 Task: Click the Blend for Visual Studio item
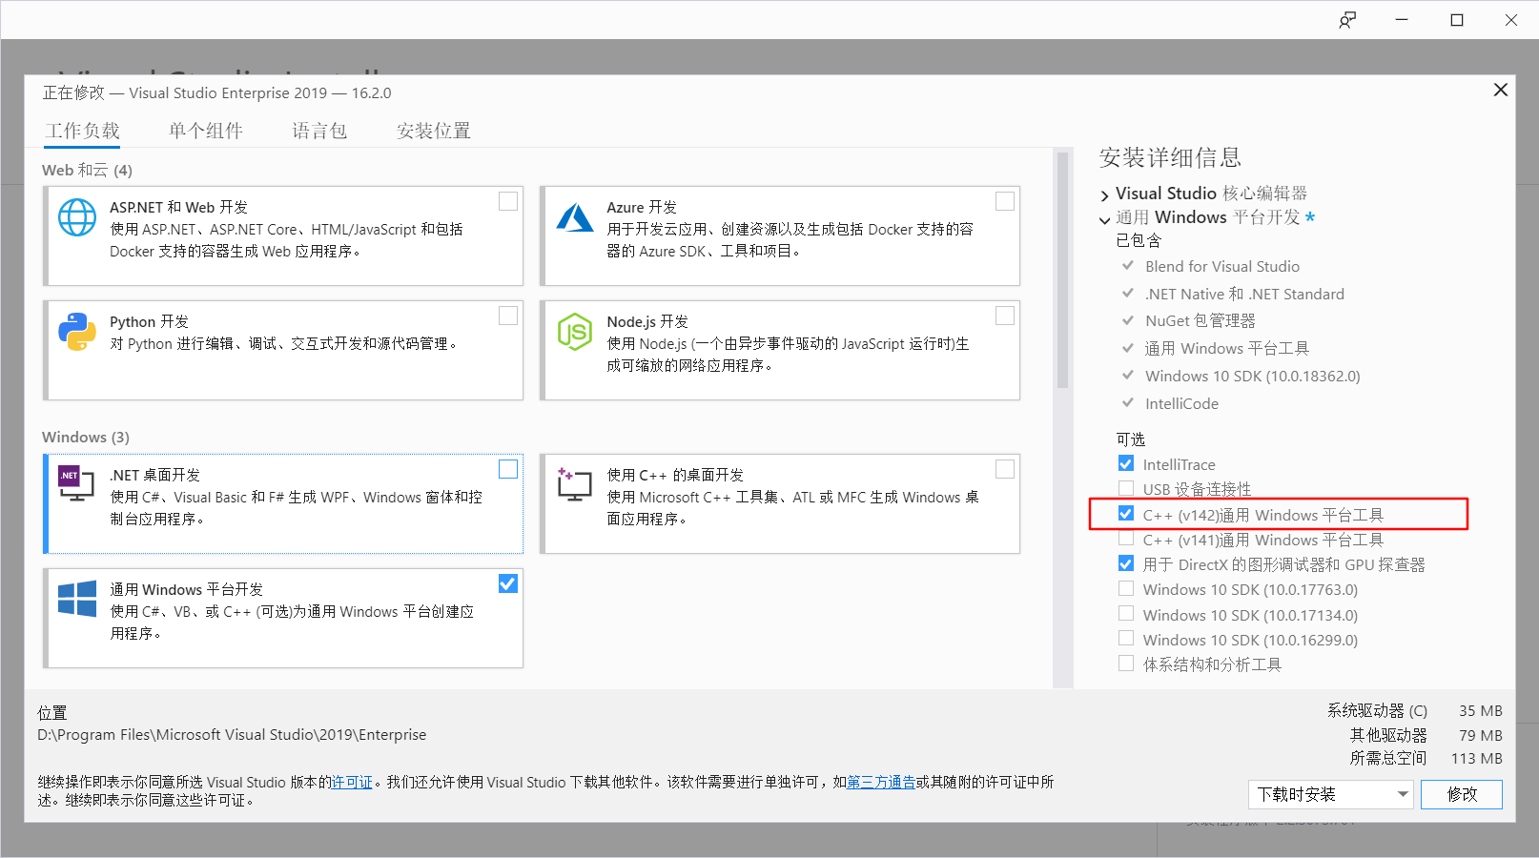click(x=1222, y=267)
